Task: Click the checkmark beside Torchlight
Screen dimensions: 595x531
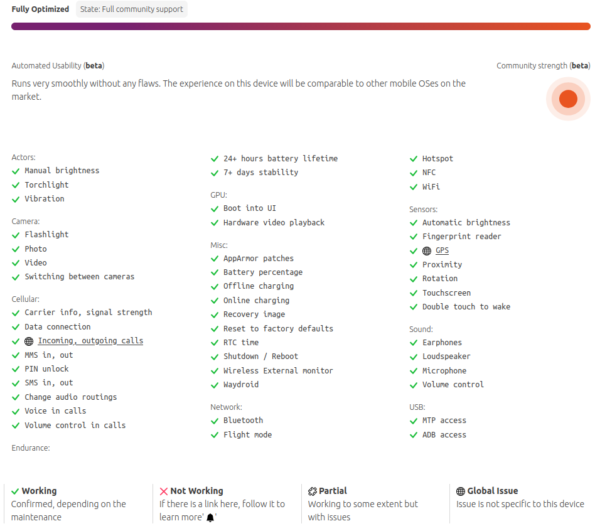Action: click(16, 185)
